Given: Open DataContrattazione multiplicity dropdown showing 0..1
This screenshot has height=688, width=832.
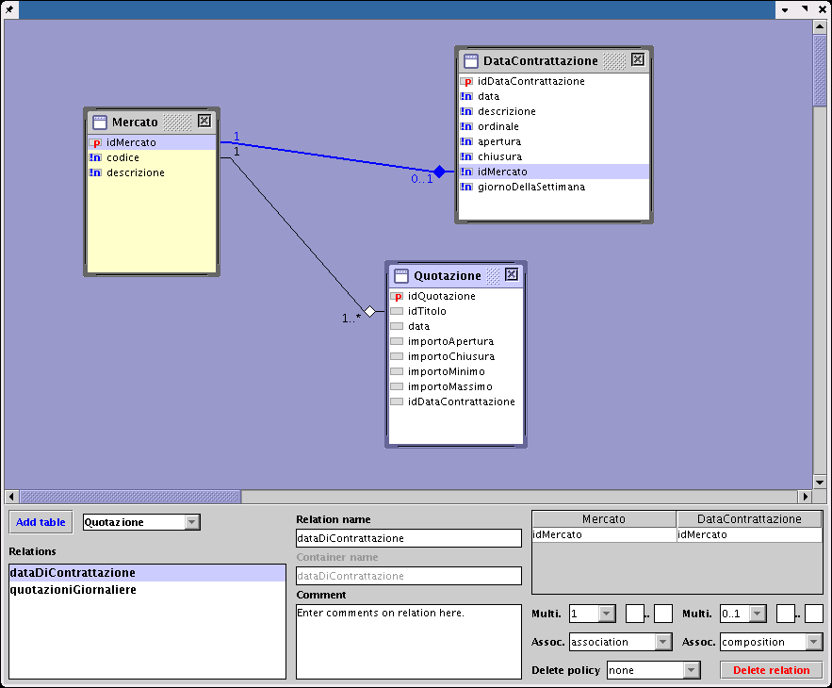Looking at the screenshot, I should coord(758,614).
